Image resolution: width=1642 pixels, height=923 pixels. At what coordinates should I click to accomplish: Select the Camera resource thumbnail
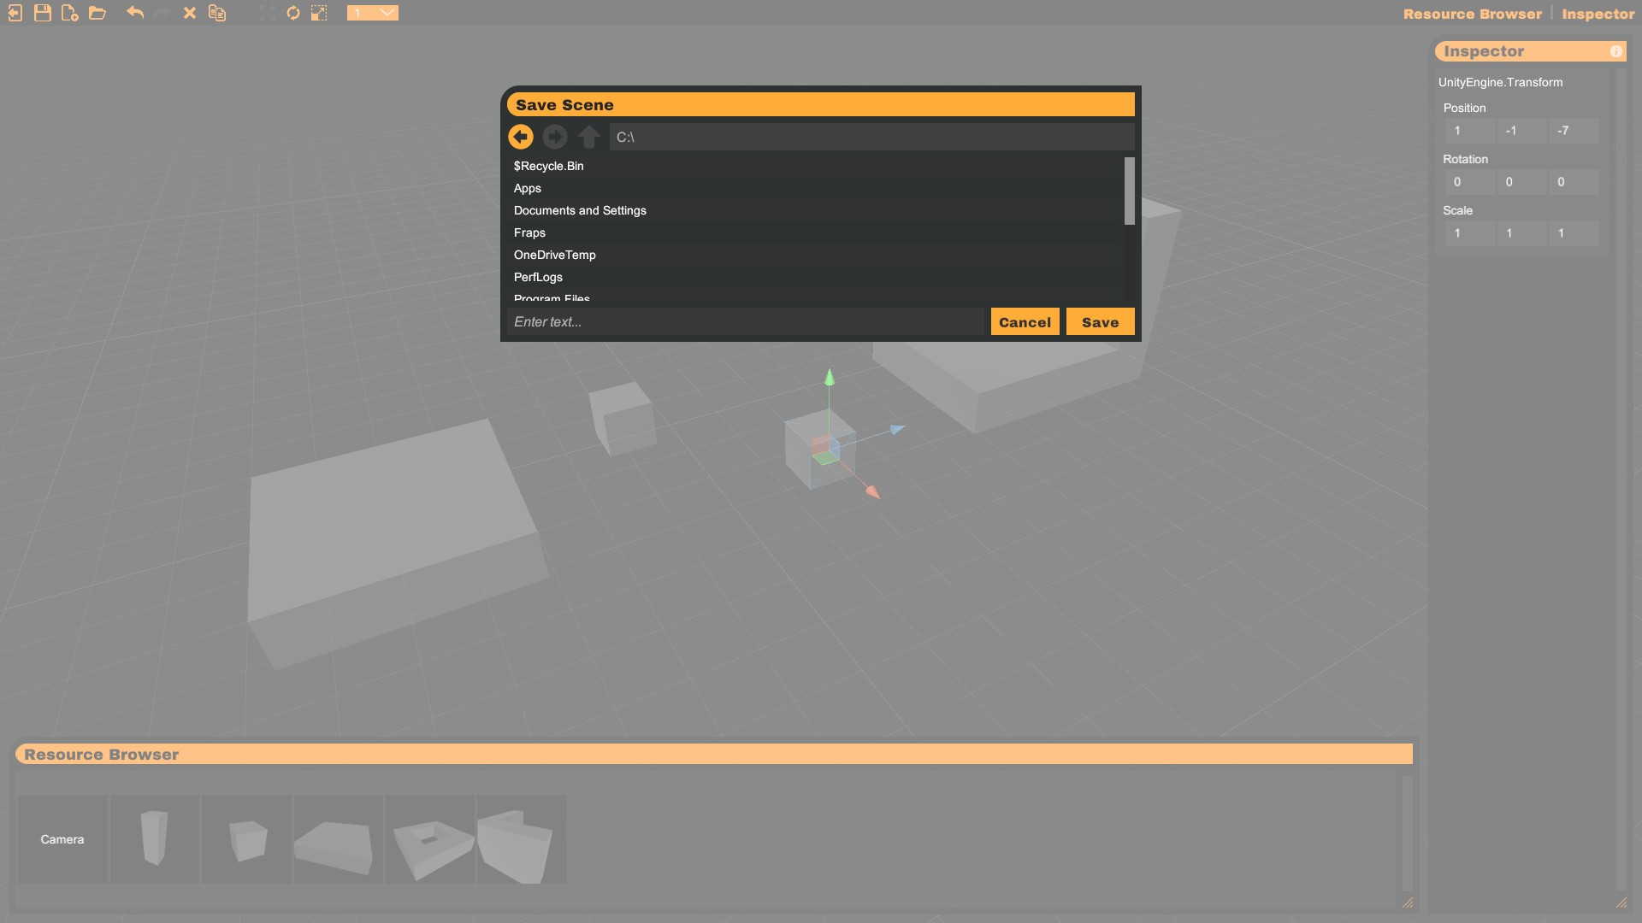(62, 839)
